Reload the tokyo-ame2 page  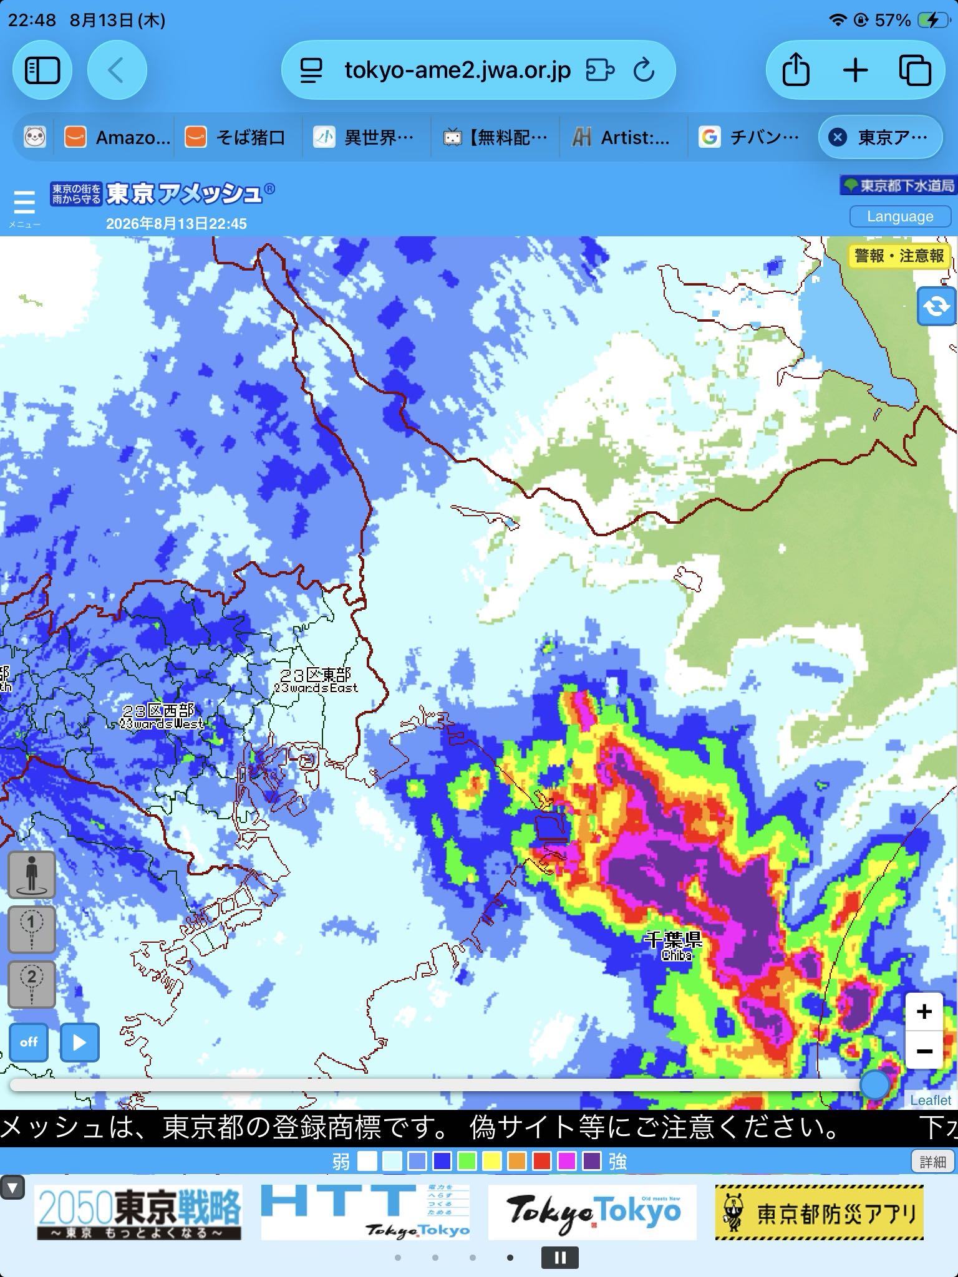(644, 70)
